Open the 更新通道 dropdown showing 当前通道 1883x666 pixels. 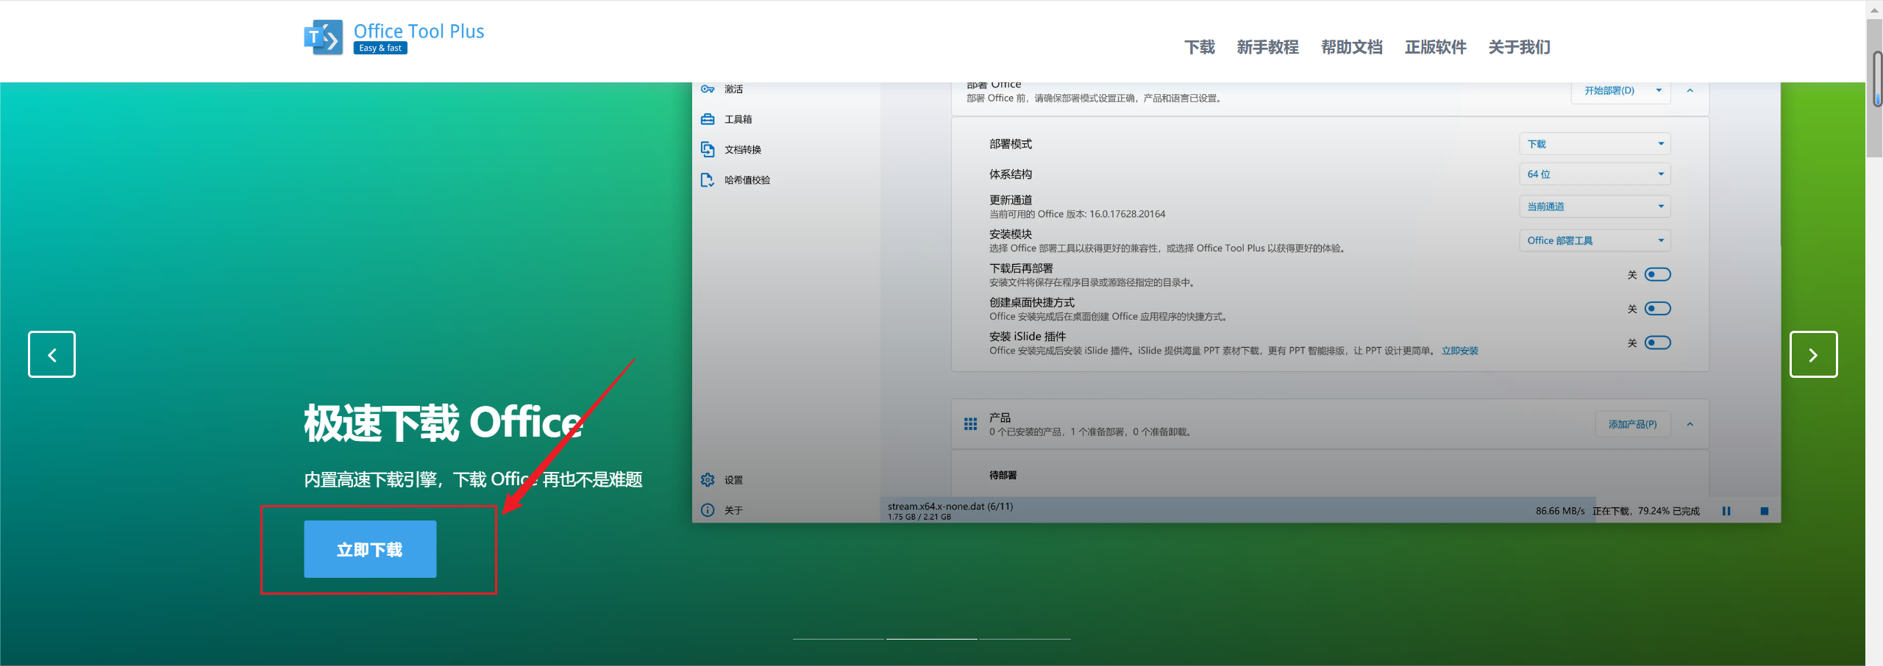pos(1595,207)
